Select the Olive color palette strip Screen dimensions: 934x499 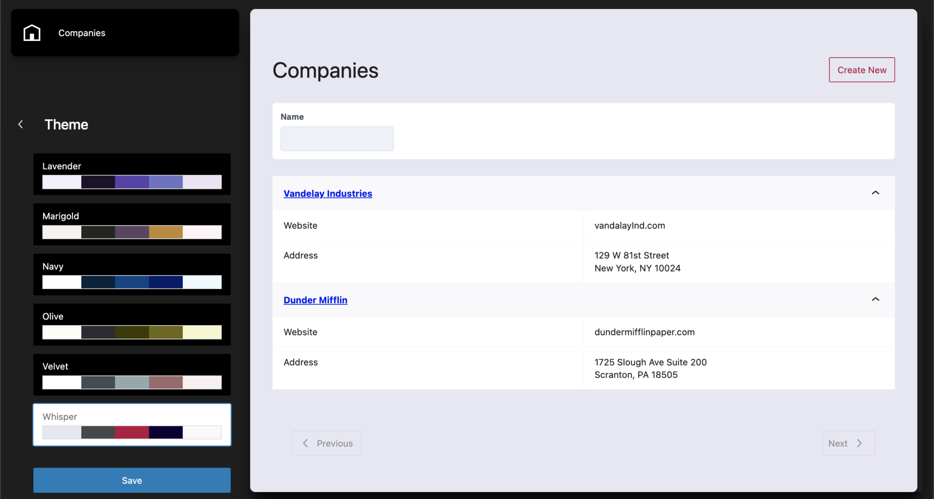pyautogui.click(x=131, y=332)
